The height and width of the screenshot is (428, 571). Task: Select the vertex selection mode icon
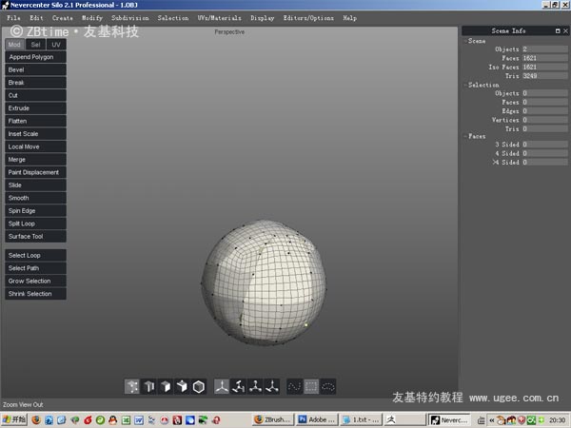132,386
